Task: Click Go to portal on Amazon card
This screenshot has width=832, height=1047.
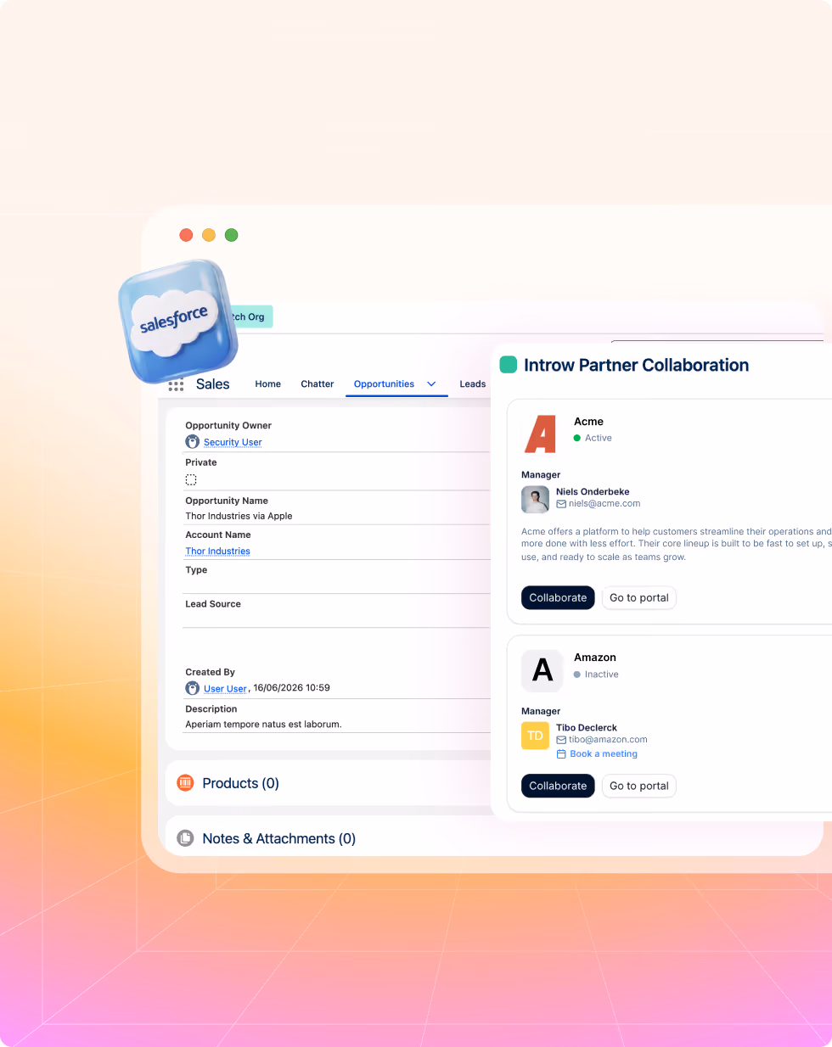Action: pyautogui.click(x=639, y=787)
